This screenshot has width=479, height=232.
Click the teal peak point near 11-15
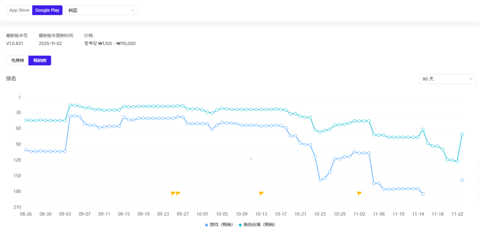[423, 129]
